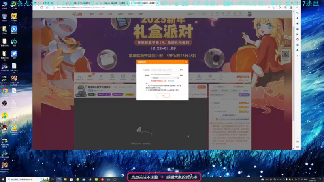324x182 pixels.
Task: Click the clock in system tray
Action: coord(313,180)
